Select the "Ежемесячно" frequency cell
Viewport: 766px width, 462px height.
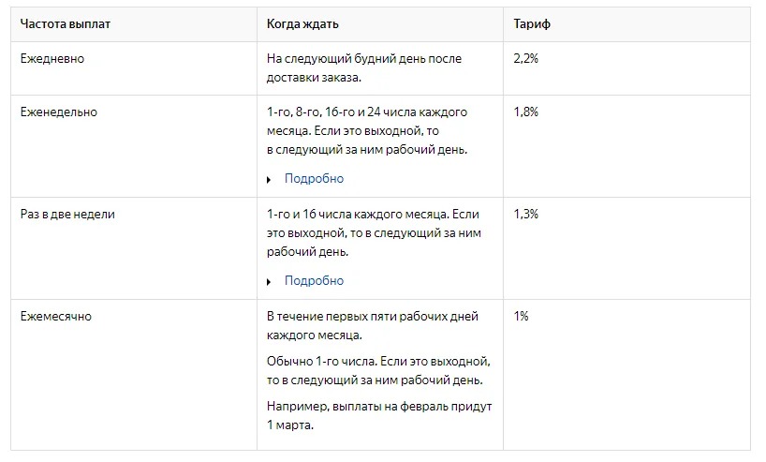pyautogui.click(x=56, y=317)
